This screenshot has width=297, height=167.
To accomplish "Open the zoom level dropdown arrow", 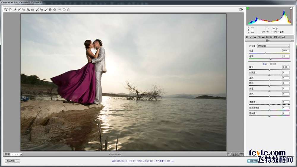I will pyautogui.click(x=21, y=154).
